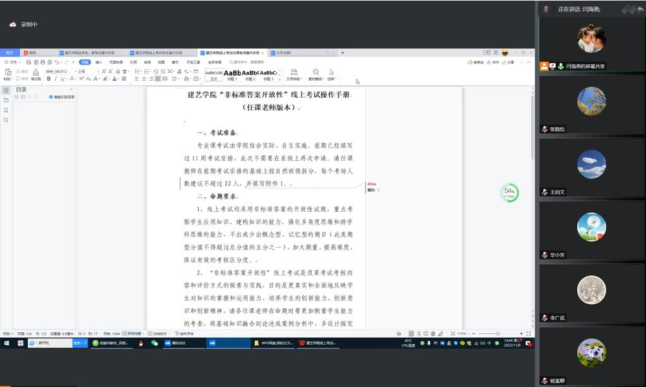Click the 分享 share button

tap(510, 62)
